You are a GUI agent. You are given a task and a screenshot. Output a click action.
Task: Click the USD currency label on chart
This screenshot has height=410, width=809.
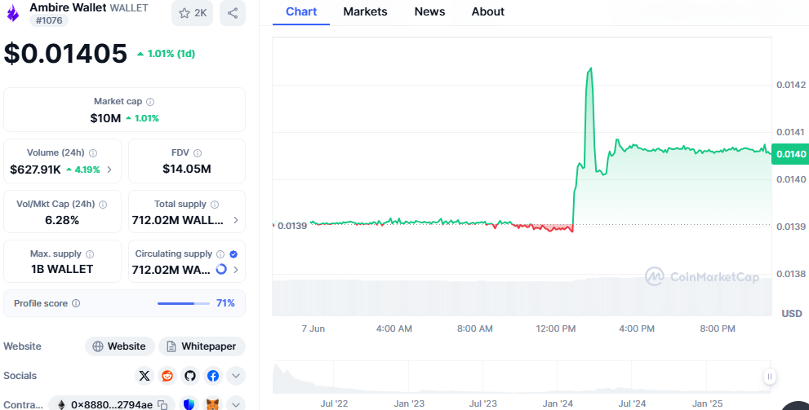click(792, 314)
